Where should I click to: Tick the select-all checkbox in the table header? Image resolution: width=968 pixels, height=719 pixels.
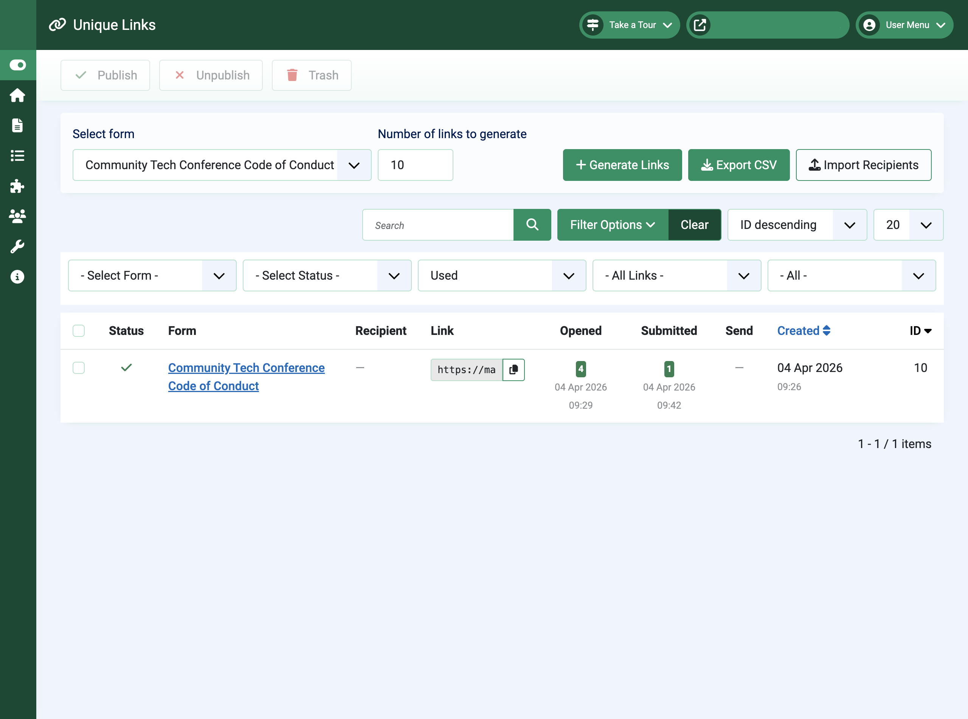tap(79, 331)
